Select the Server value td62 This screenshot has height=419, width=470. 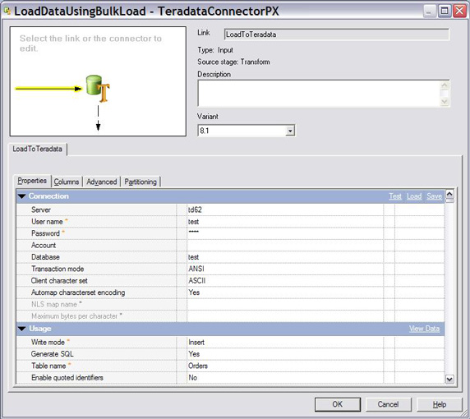(x=285, y=209)
